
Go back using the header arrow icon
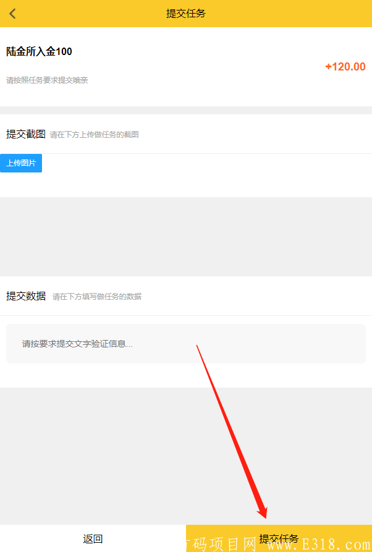coord(13,14)
